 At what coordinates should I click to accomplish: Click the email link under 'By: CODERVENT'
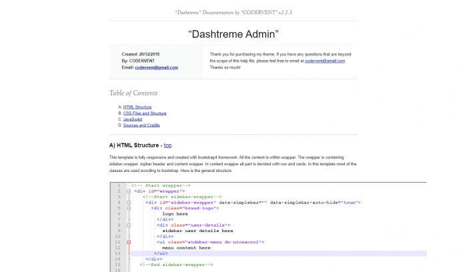pos(156,67)
